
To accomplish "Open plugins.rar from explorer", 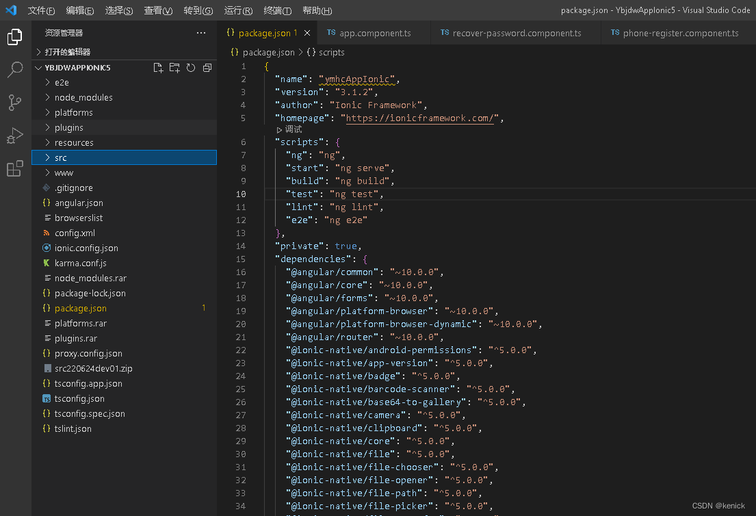I will (125, 339).
